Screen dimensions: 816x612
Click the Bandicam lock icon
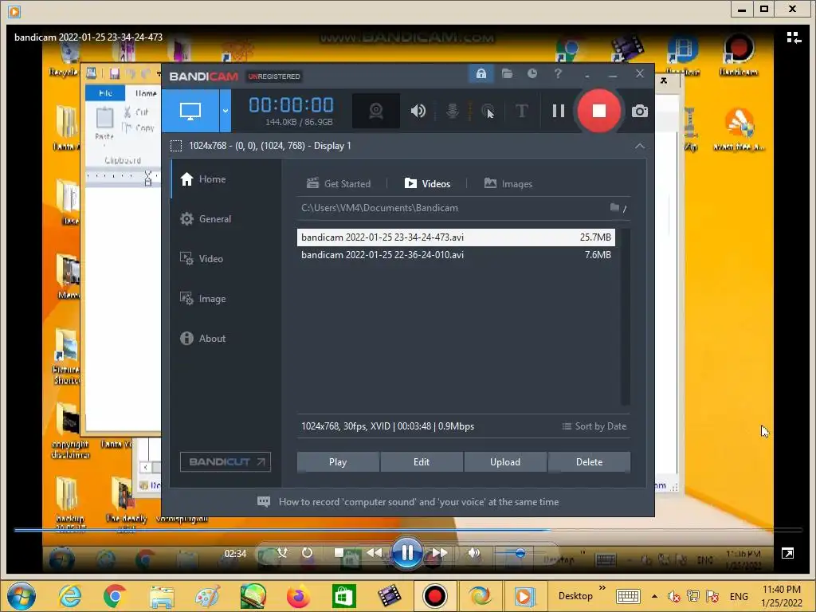[x=481, y=74]
